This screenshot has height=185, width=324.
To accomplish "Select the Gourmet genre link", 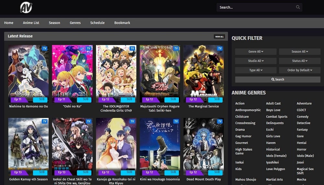I will click(242, 143).
